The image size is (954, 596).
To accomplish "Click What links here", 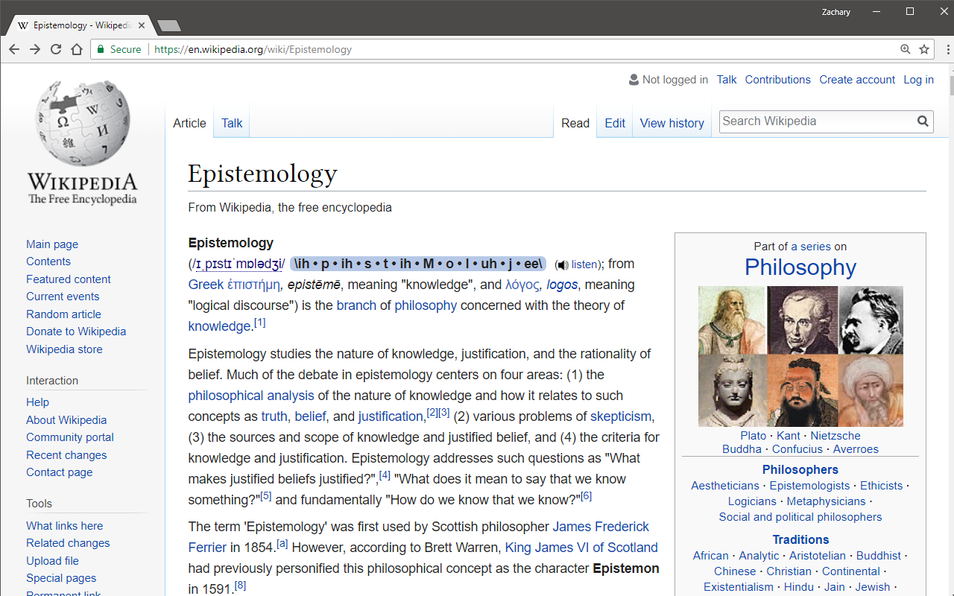I will 65,526.
